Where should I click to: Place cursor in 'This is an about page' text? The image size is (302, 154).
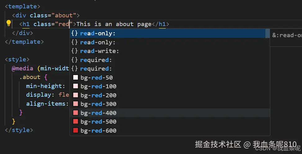pos(114,24)
